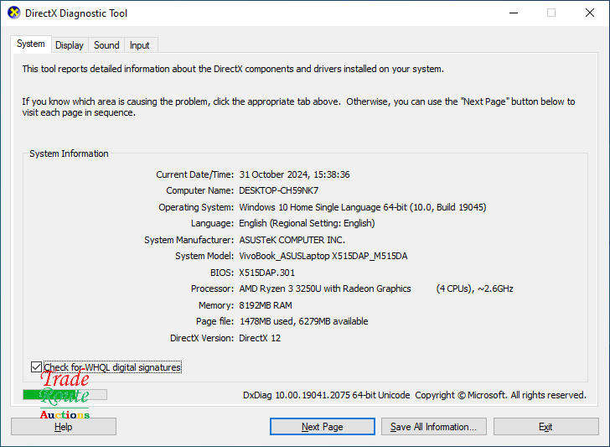Click the Trade Route Auctions watermark logo
The image size is (610, 447).
[65, 397]
